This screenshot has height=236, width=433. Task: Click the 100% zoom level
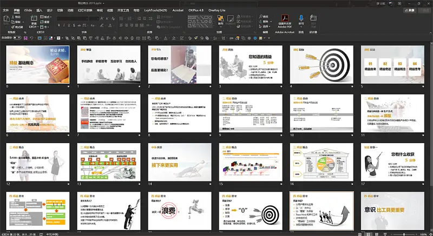(x=423, y=234)
